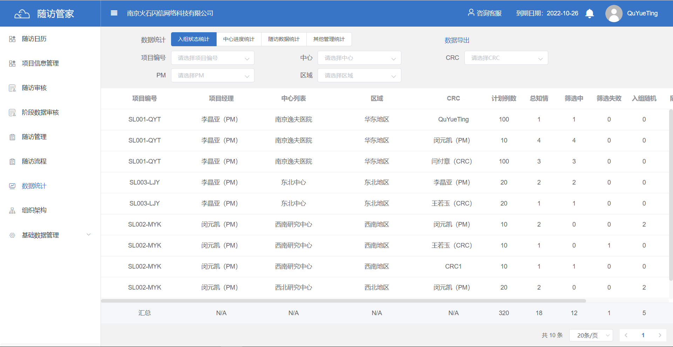Open the CRC selection dropdown
Viewport: 673px width, 347px height.
point(506,58)
